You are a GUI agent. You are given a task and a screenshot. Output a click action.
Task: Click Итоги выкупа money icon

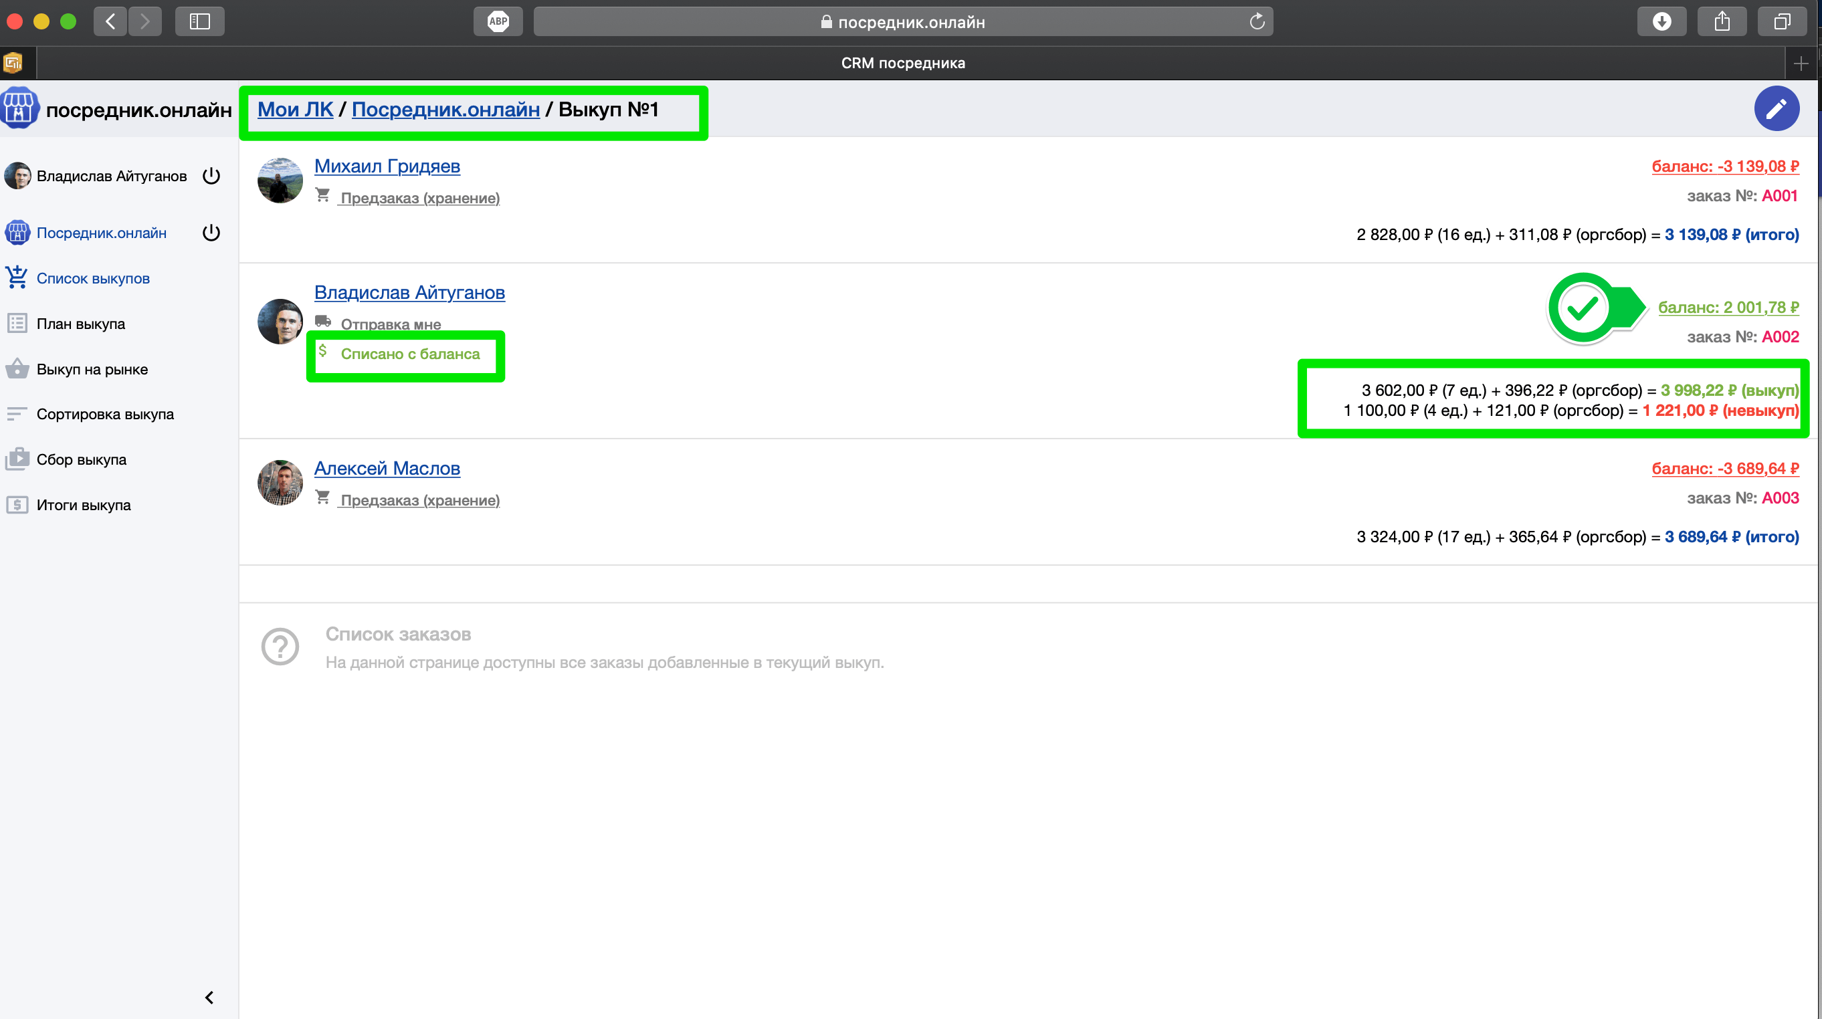(x=17, y=505)
